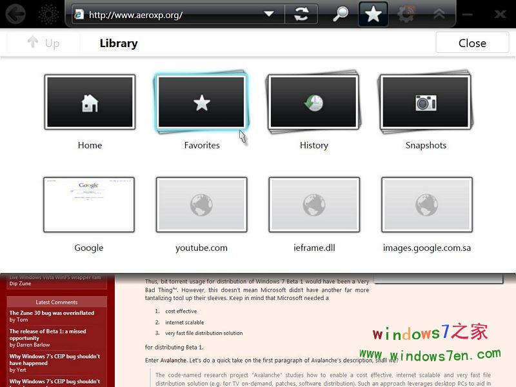Click the refresh page icon
The width and height of the screenshot is (516, 387).
point(301,14)
